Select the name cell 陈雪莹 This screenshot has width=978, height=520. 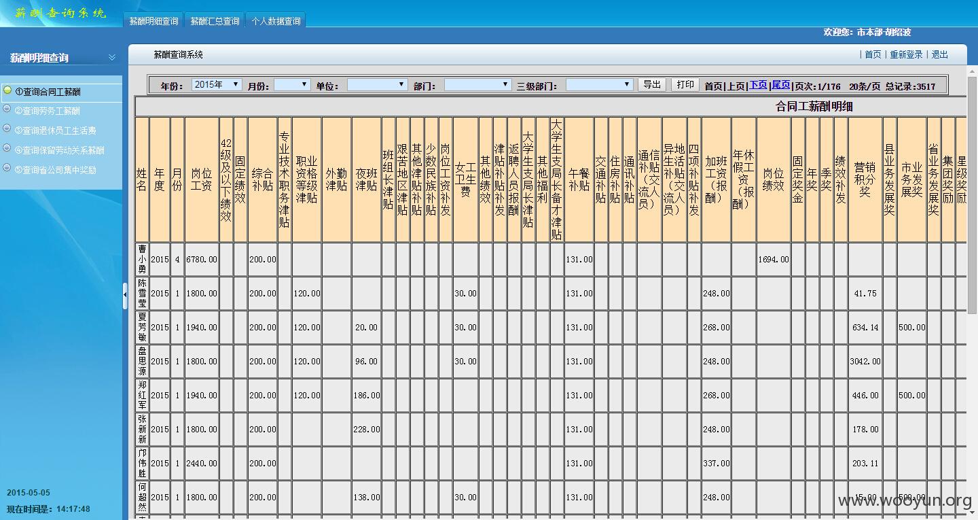(142, 293)
